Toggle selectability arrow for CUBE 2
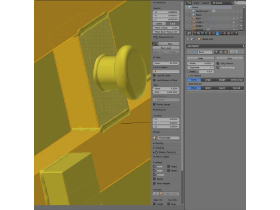The width and height of the screenshot is (280, 210). point(237,26)
